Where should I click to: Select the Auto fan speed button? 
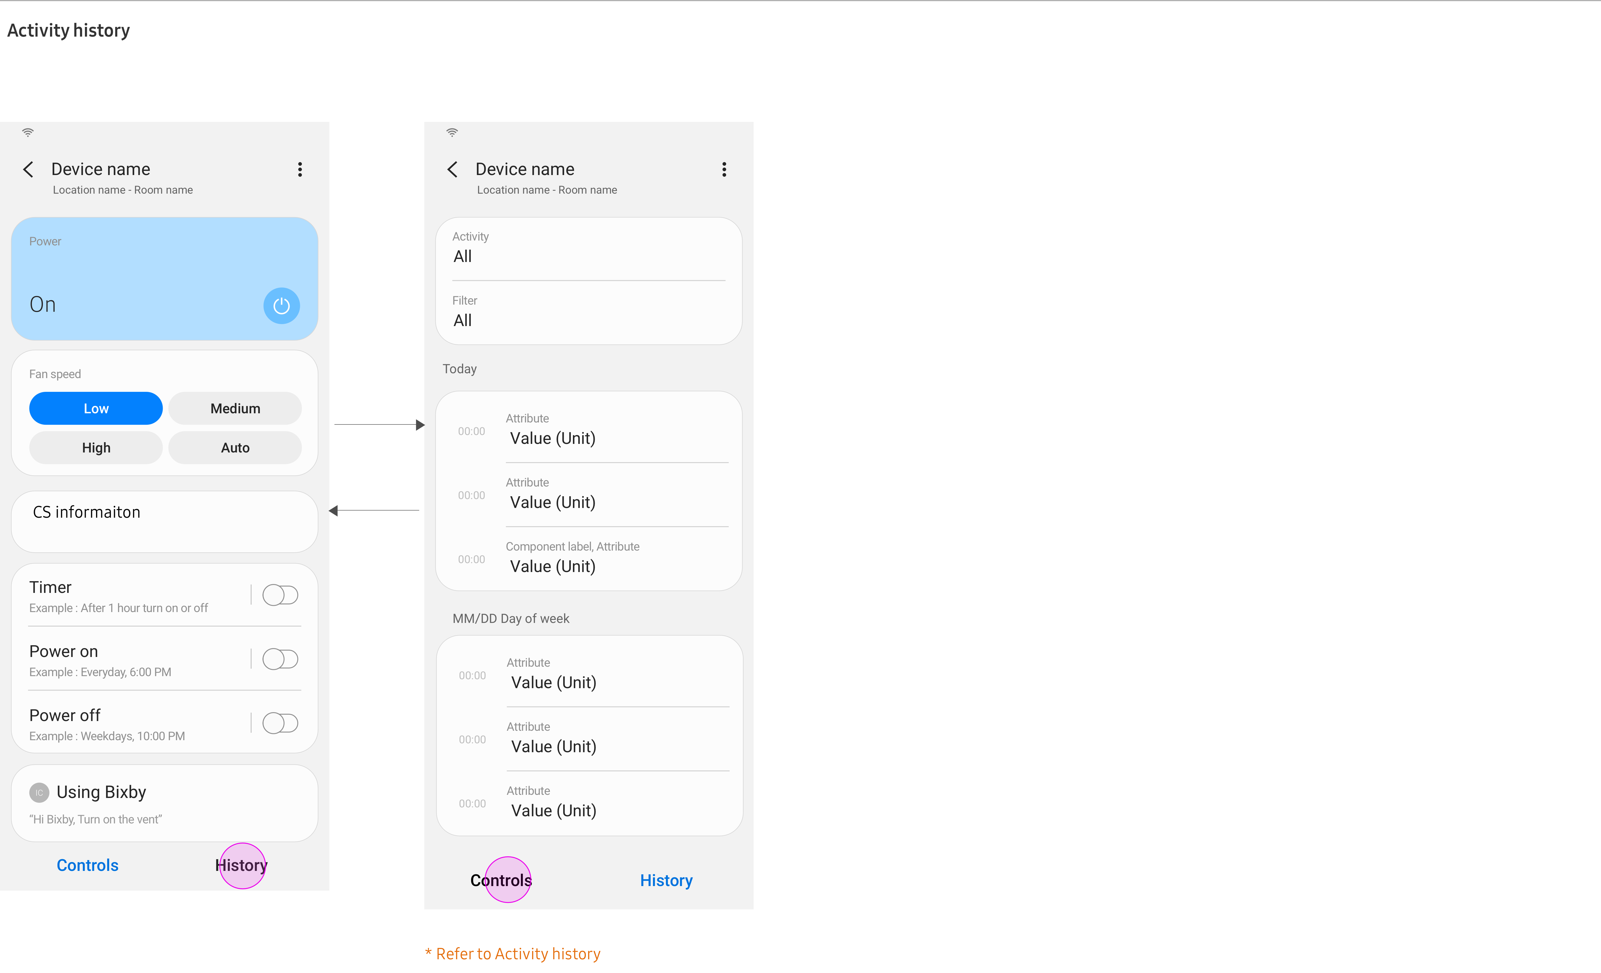[x=235, y=448]
